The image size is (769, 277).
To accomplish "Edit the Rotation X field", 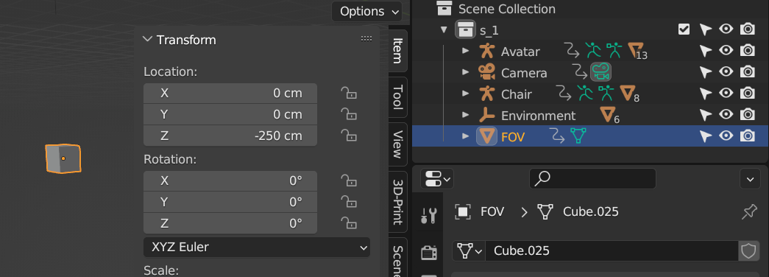I will point(230,180).
